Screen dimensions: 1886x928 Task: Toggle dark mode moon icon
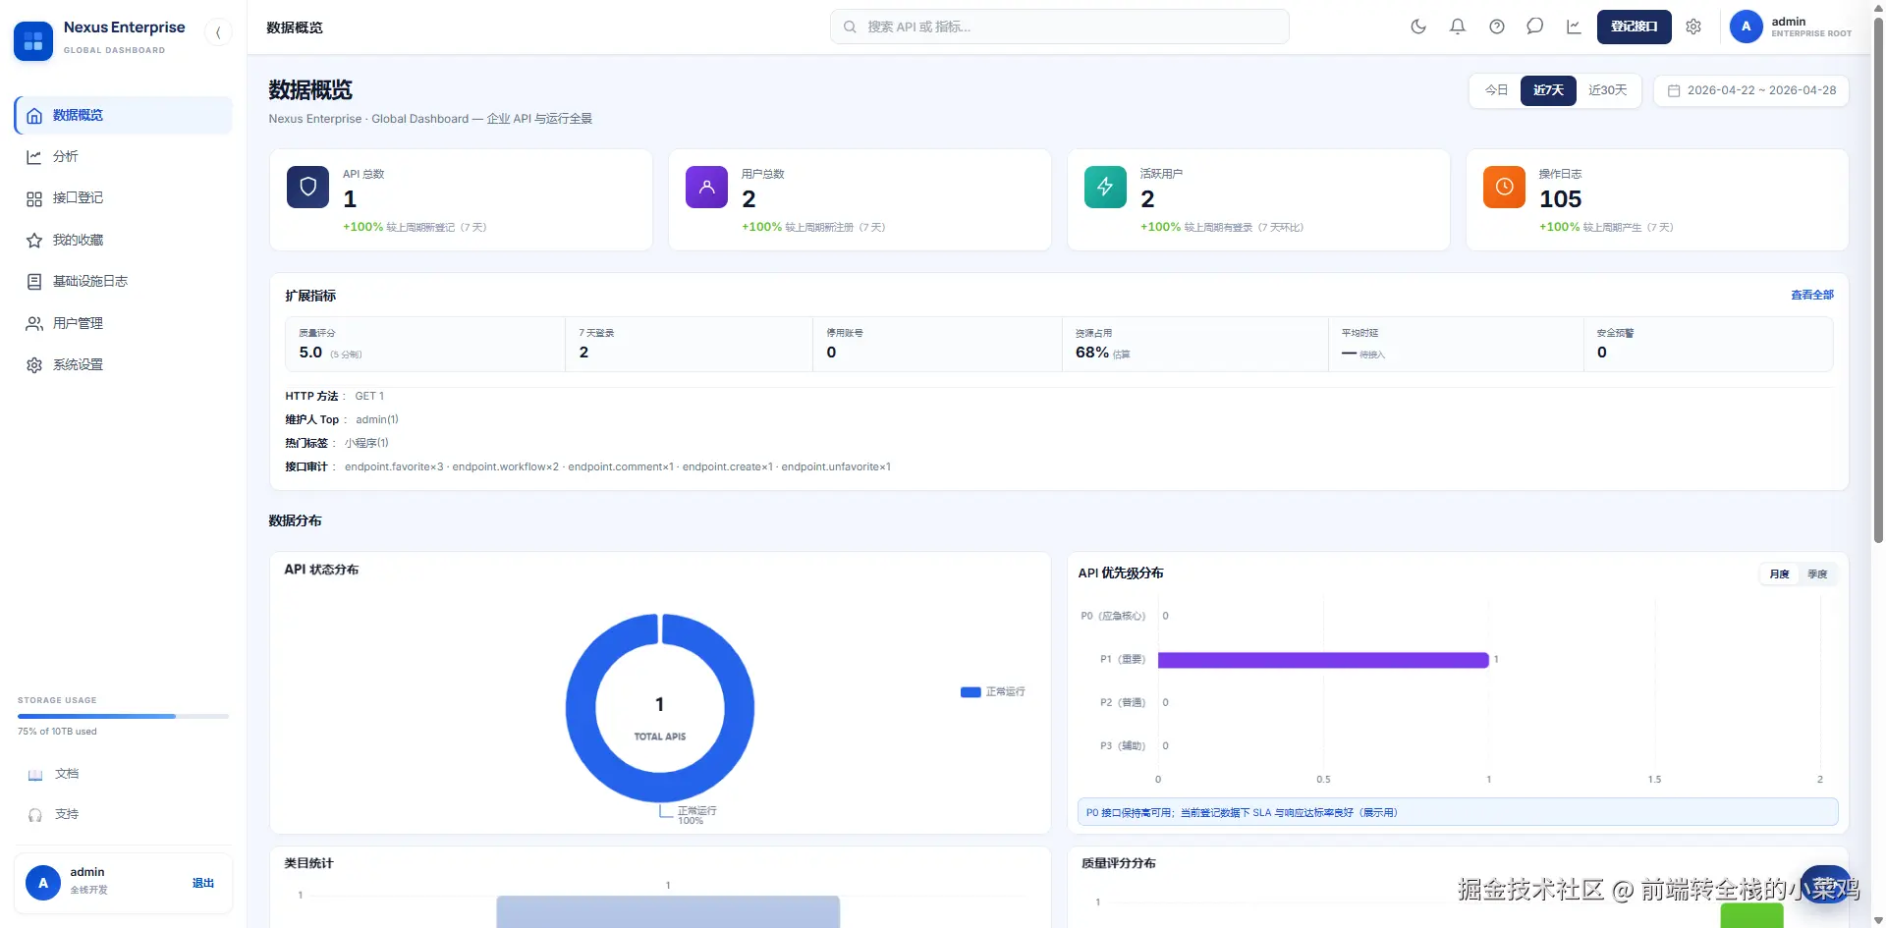(1417, 27)
